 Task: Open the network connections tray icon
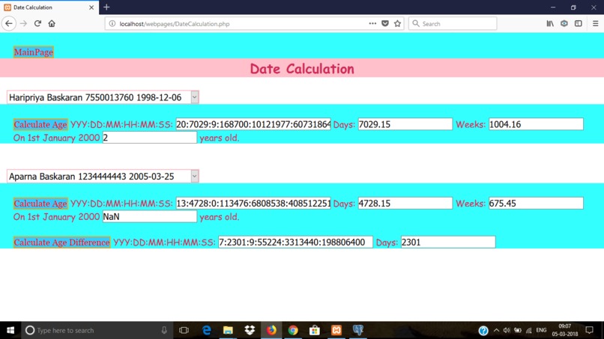click(x=529, y=330)
